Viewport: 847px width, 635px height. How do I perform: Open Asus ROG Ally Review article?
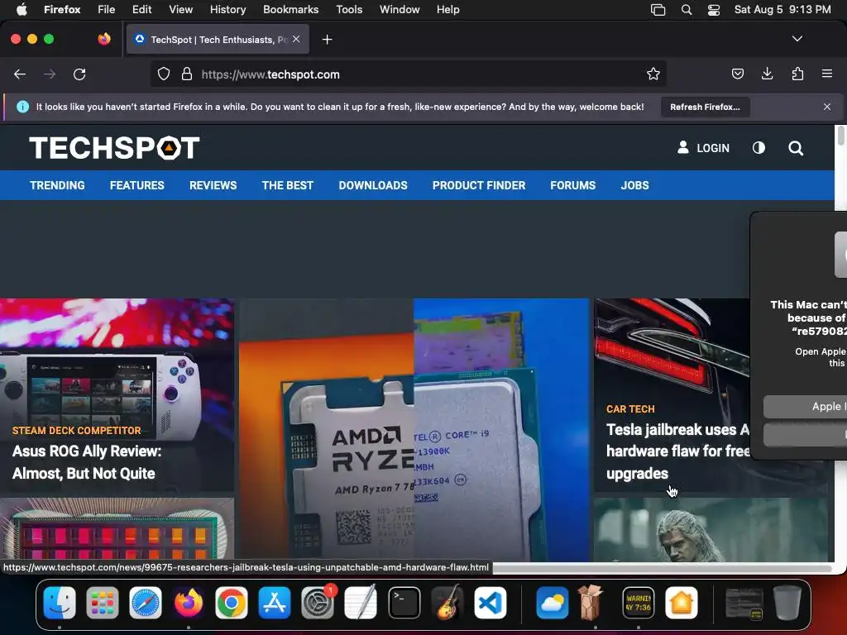[87, 462]
